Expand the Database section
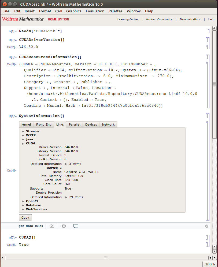 point(23,205)
